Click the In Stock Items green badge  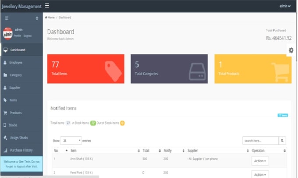pos(93,123)
